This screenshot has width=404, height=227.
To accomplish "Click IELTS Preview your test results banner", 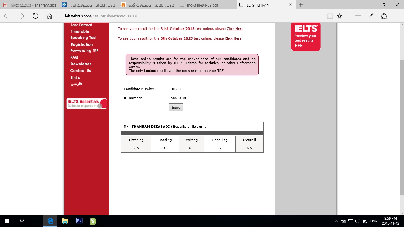I will (306, 36).
